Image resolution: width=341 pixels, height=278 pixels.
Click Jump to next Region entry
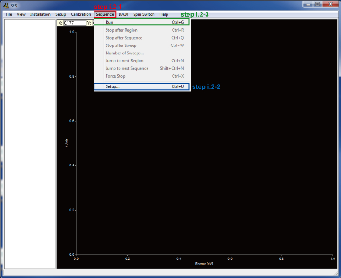[x=124, y=61]
